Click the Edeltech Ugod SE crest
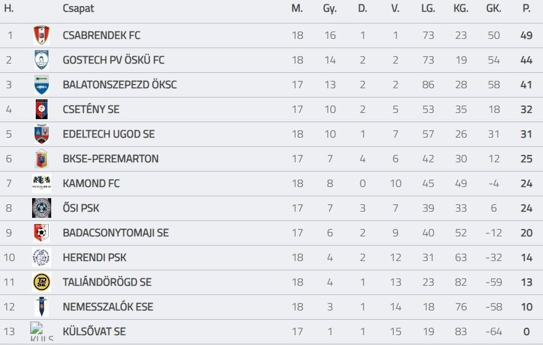The image size is (543, 345). [x=41, y=134]
